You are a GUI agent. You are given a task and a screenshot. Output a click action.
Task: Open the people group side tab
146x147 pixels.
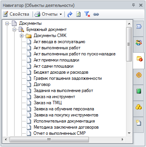click(139, 43)
